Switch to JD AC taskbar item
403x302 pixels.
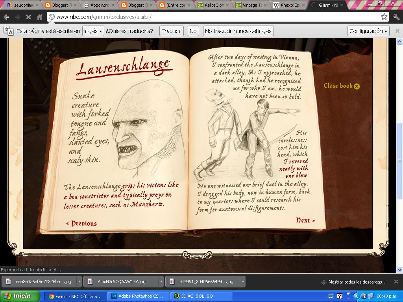[201, 296]
